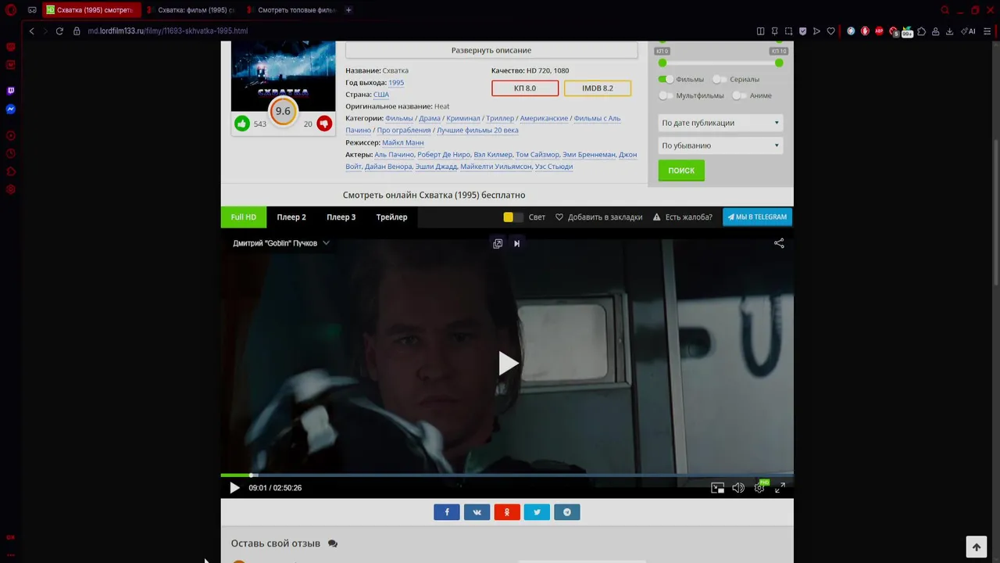The width and height of the screenshot is (1000, 563).
Task: Toggle the Сериалы filter switch
Action: click(720, 79)
